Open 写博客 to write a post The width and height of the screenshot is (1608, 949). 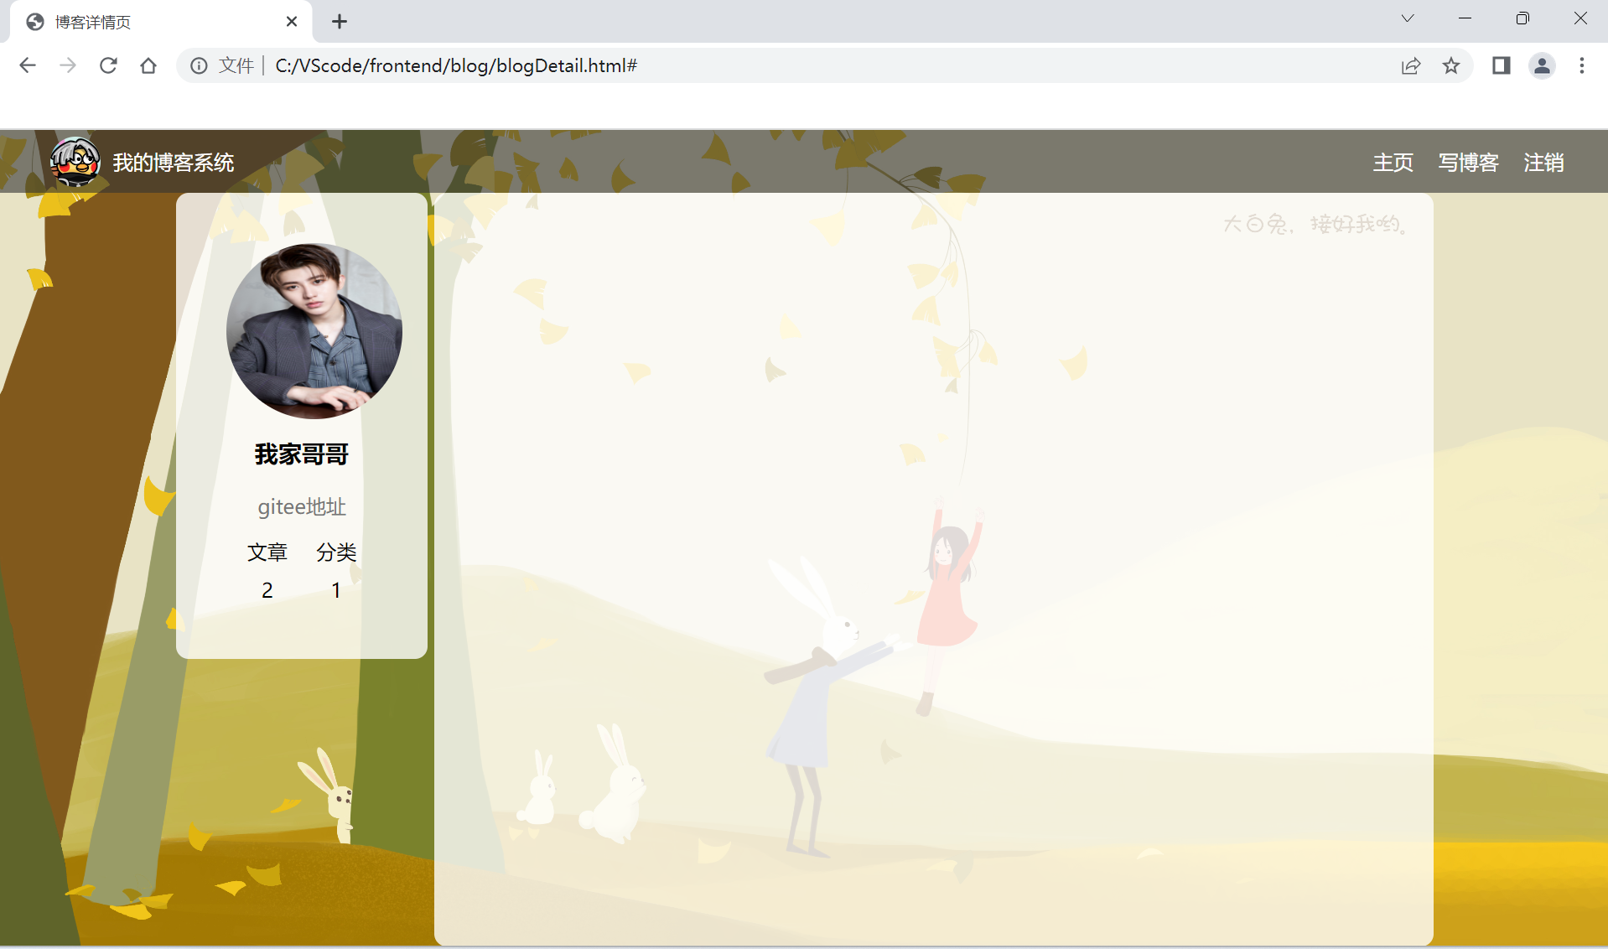[1469, 163]
